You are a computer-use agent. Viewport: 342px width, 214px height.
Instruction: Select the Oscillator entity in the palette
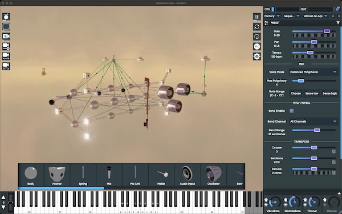tap(214, 175)
